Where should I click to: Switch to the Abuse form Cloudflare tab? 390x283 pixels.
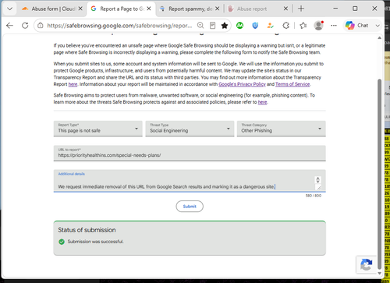52,9
